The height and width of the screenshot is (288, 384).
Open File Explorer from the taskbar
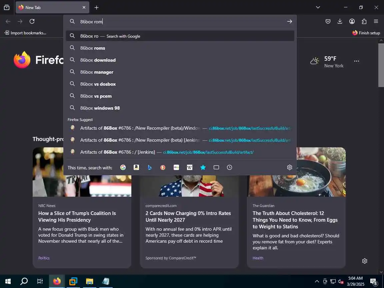pos(89,281)
